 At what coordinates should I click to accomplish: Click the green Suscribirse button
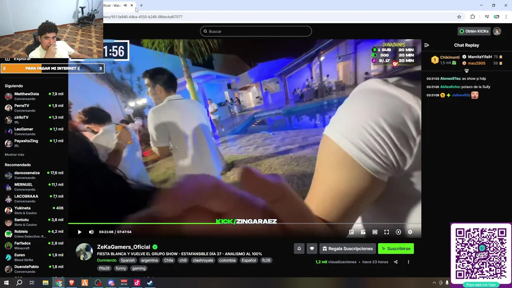pyautogui.click(x=396, y=248)
